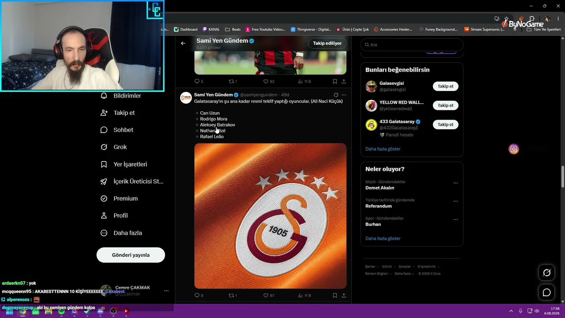Open İçerik Üreticisi Stüdyosu in the sidebar
565x318 pixels.
(x=132, y=182)
